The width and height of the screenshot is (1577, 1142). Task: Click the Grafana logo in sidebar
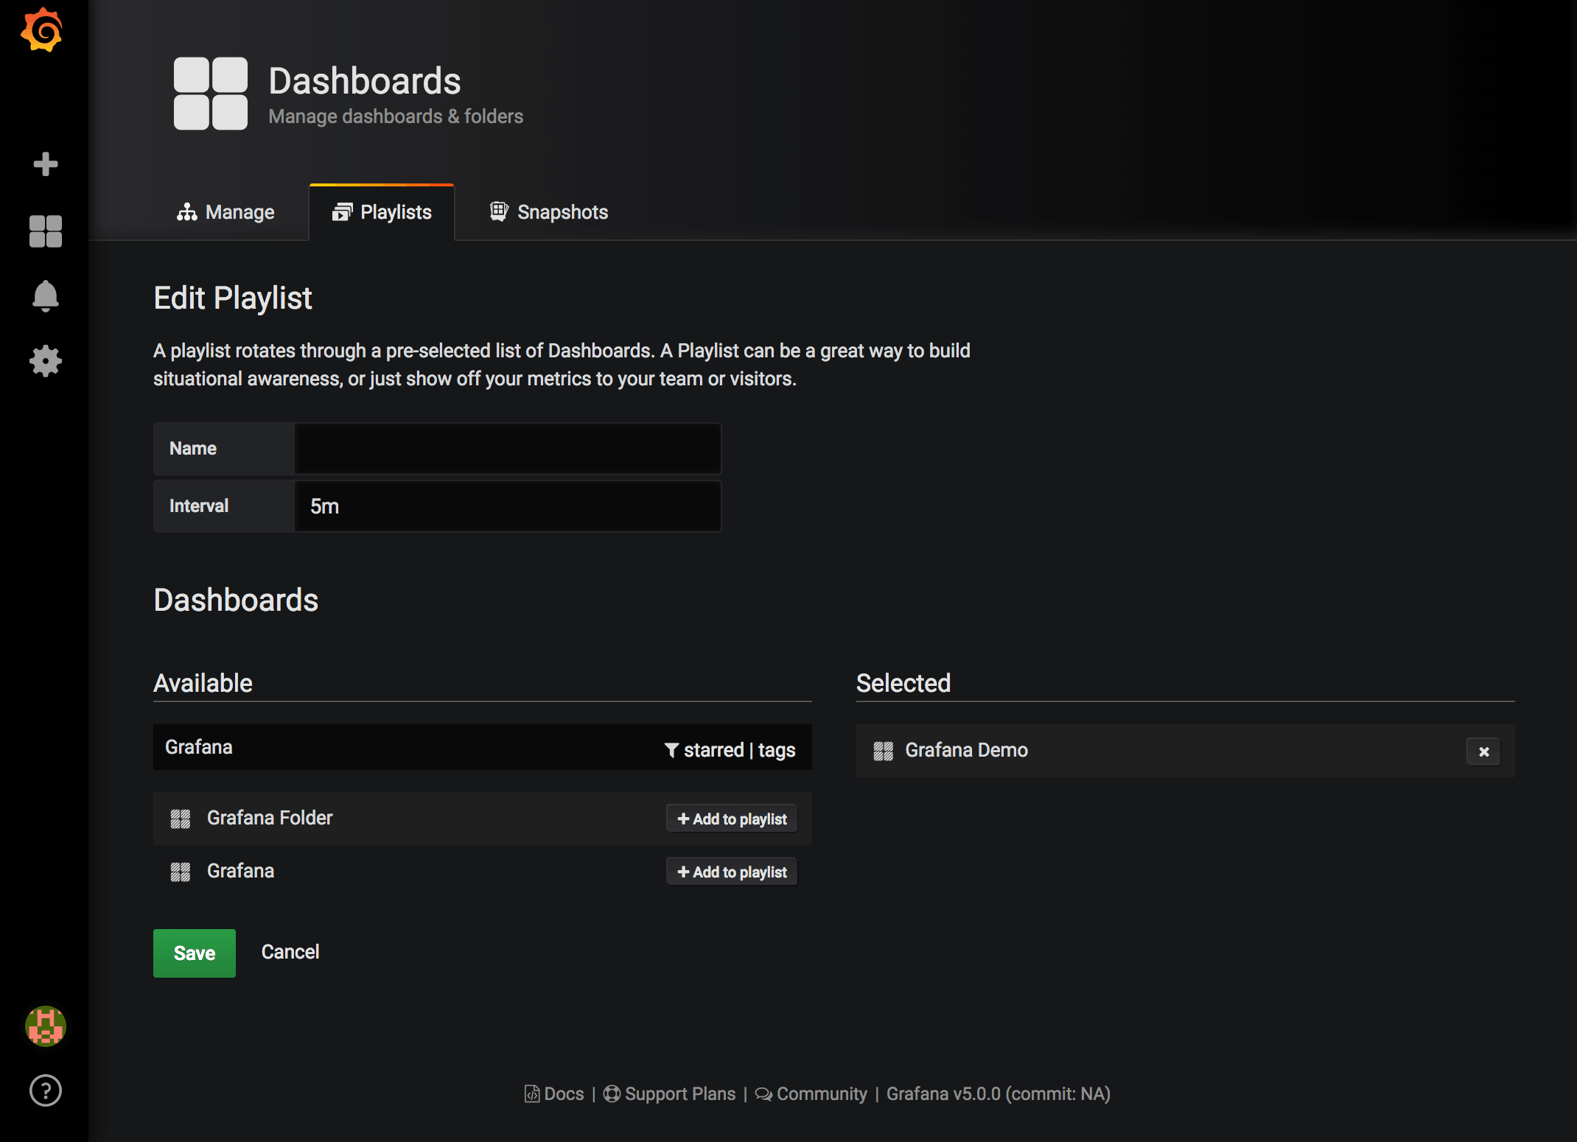(x=43, y=31)
